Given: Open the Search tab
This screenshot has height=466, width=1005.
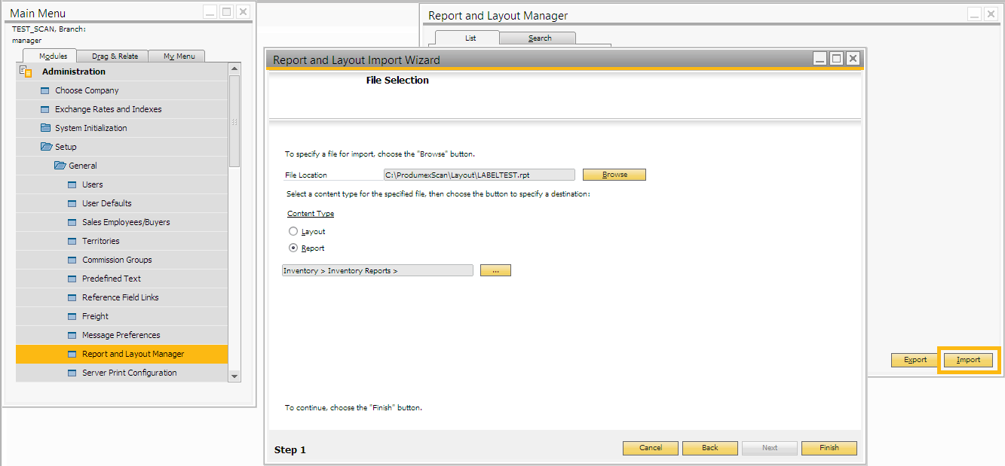Looking at the screenshot, I should coord(539,38).
